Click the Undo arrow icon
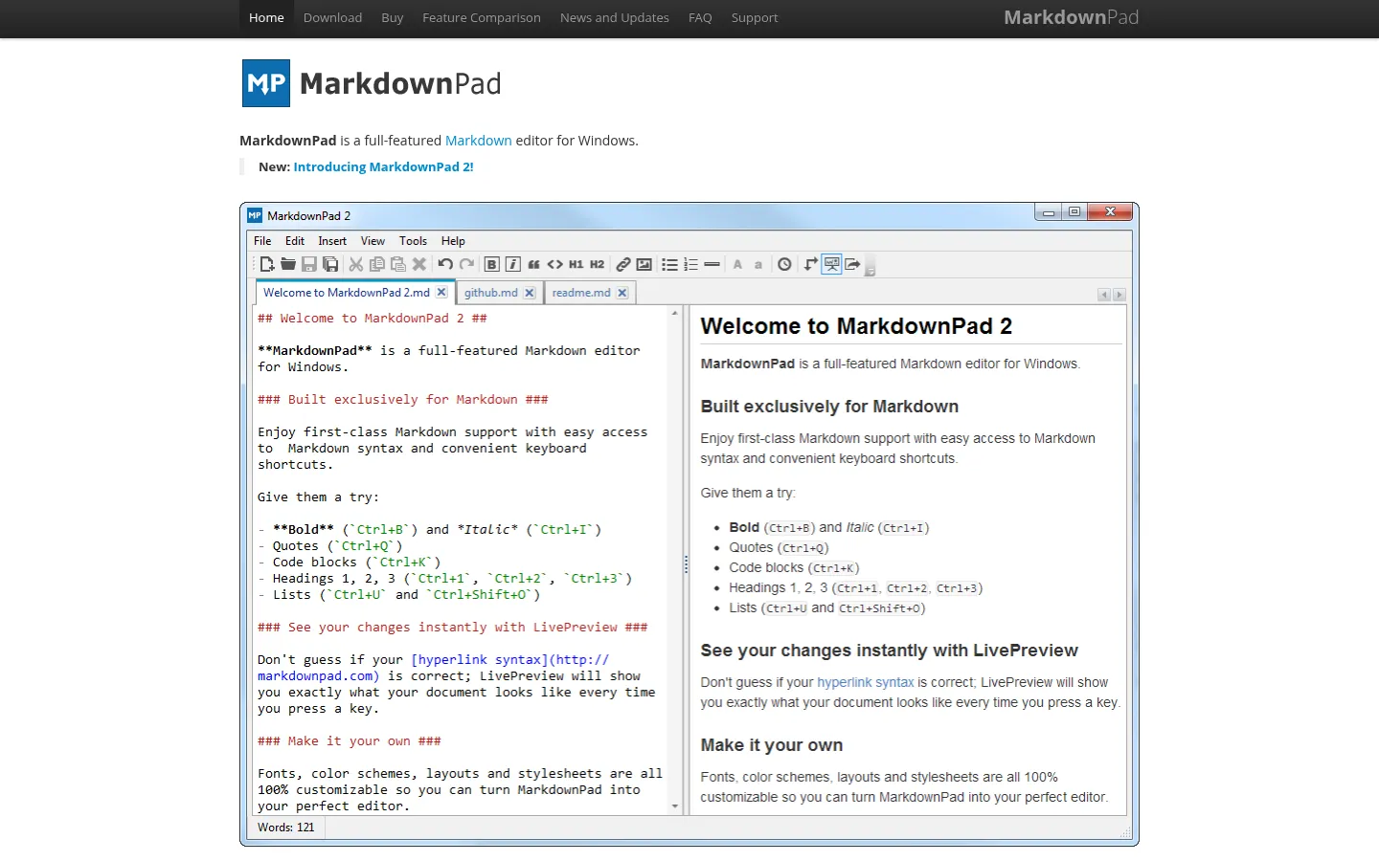1379x861 pixels. coord(445,264)
